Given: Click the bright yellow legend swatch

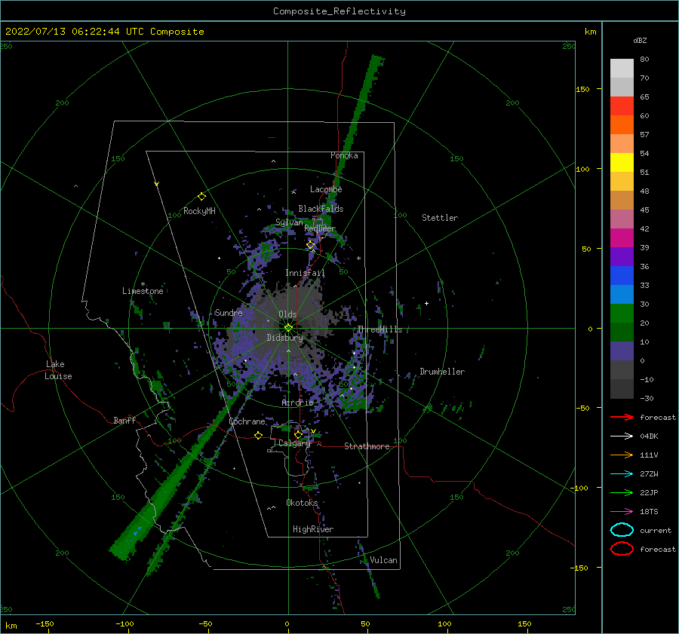Looking at the screenshot, I should [622, 163].
